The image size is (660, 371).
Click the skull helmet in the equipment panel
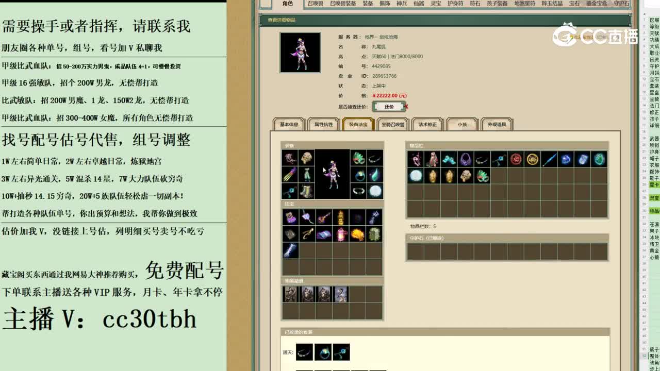click(307, 158)
